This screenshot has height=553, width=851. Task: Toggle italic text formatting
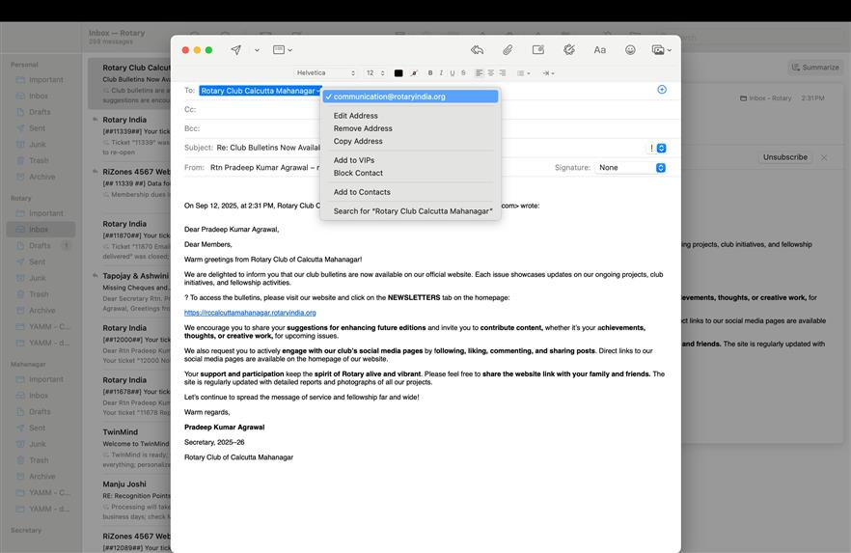pos(442,73)
